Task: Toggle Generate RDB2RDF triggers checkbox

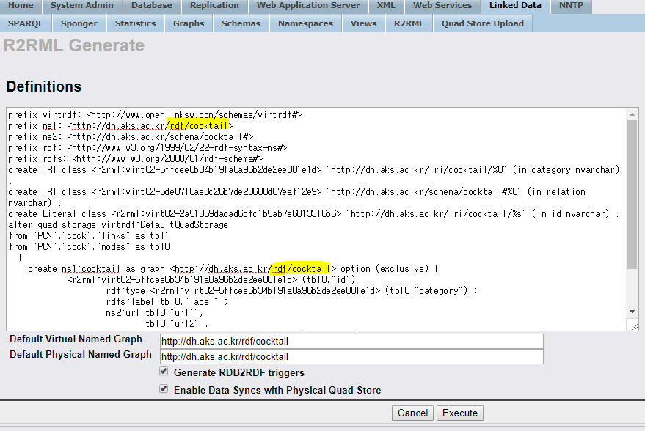Action: 164,372
